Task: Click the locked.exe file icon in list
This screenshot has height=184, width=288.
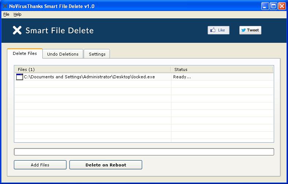Action: (19, 77)
